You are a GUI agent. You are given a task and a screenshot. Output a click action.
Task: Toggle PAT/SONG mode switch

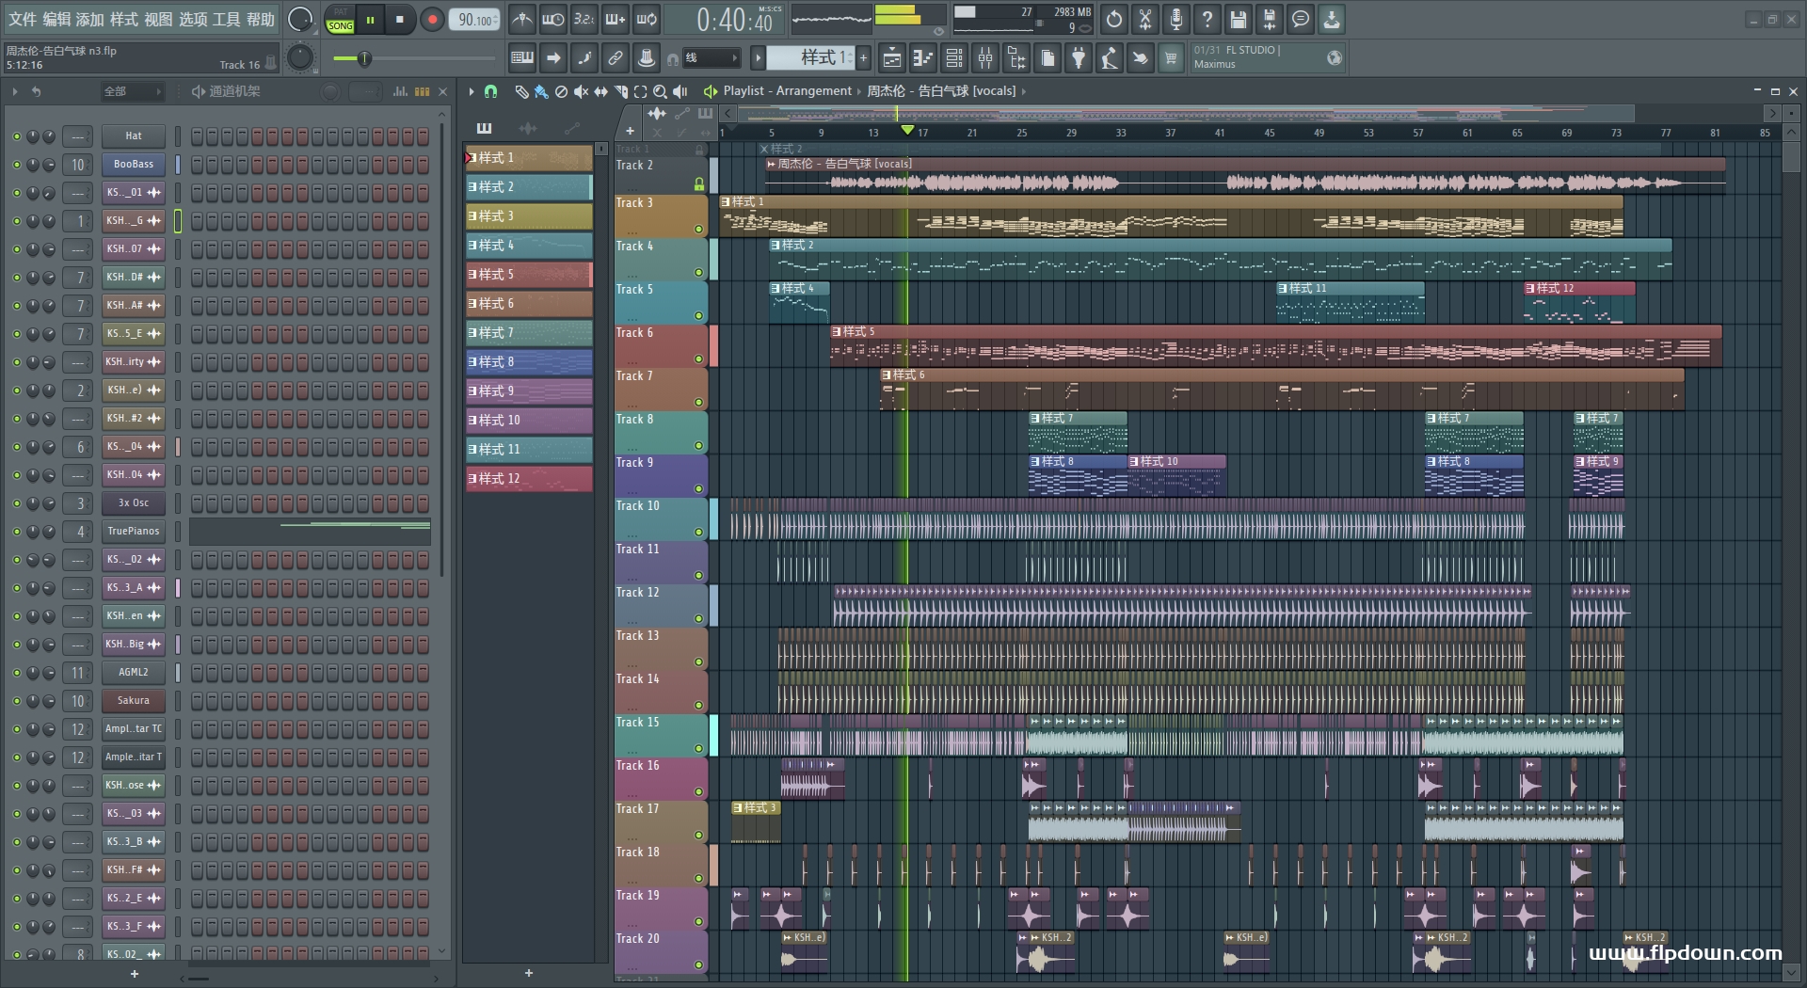point(340,20)
